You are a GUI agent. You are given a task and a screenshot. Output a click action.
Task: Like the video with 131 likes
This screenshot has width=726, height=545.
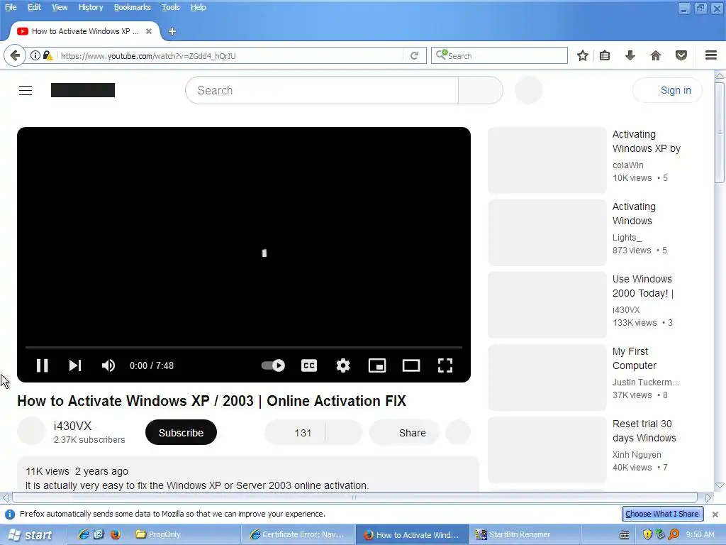295,432
